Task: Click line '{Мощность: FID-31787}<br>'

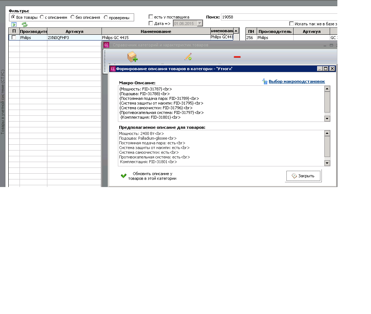Action: click(145, 89)
